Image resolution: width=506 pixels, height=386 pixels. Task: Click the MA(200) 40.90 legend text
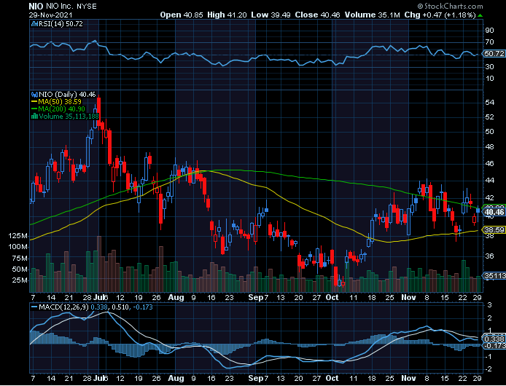[62, 109]
